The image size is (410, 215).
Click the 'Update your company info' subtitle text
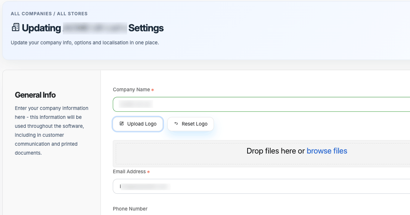pos(85,42)
